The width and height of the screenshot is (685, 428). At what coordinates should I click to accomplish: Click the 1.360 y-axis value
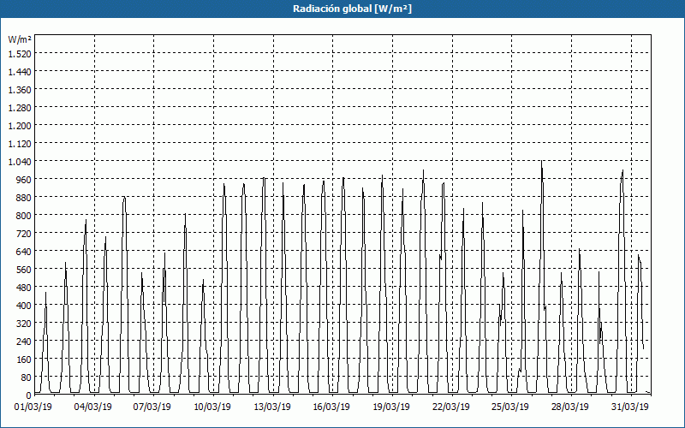tap(20, 90)
